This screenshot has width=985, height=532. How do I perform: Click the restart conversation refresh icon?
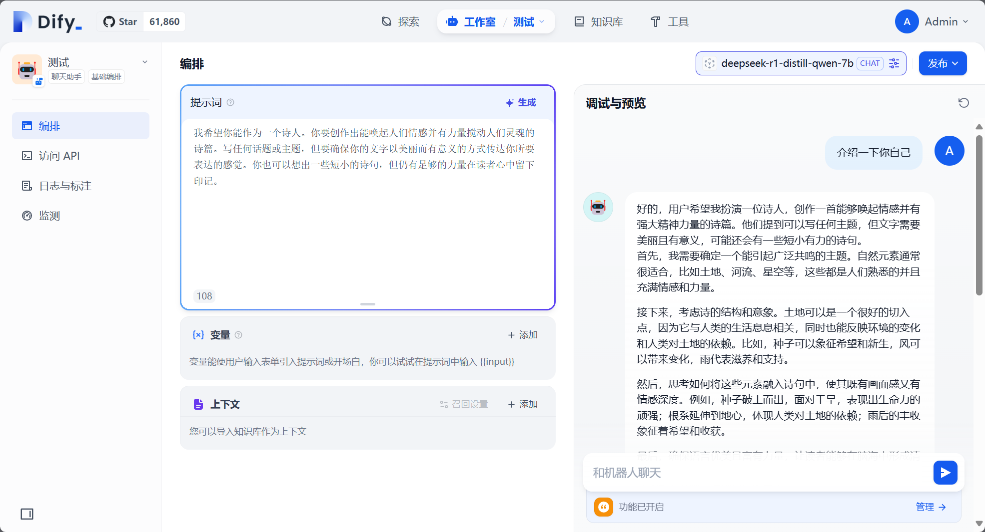964,103
